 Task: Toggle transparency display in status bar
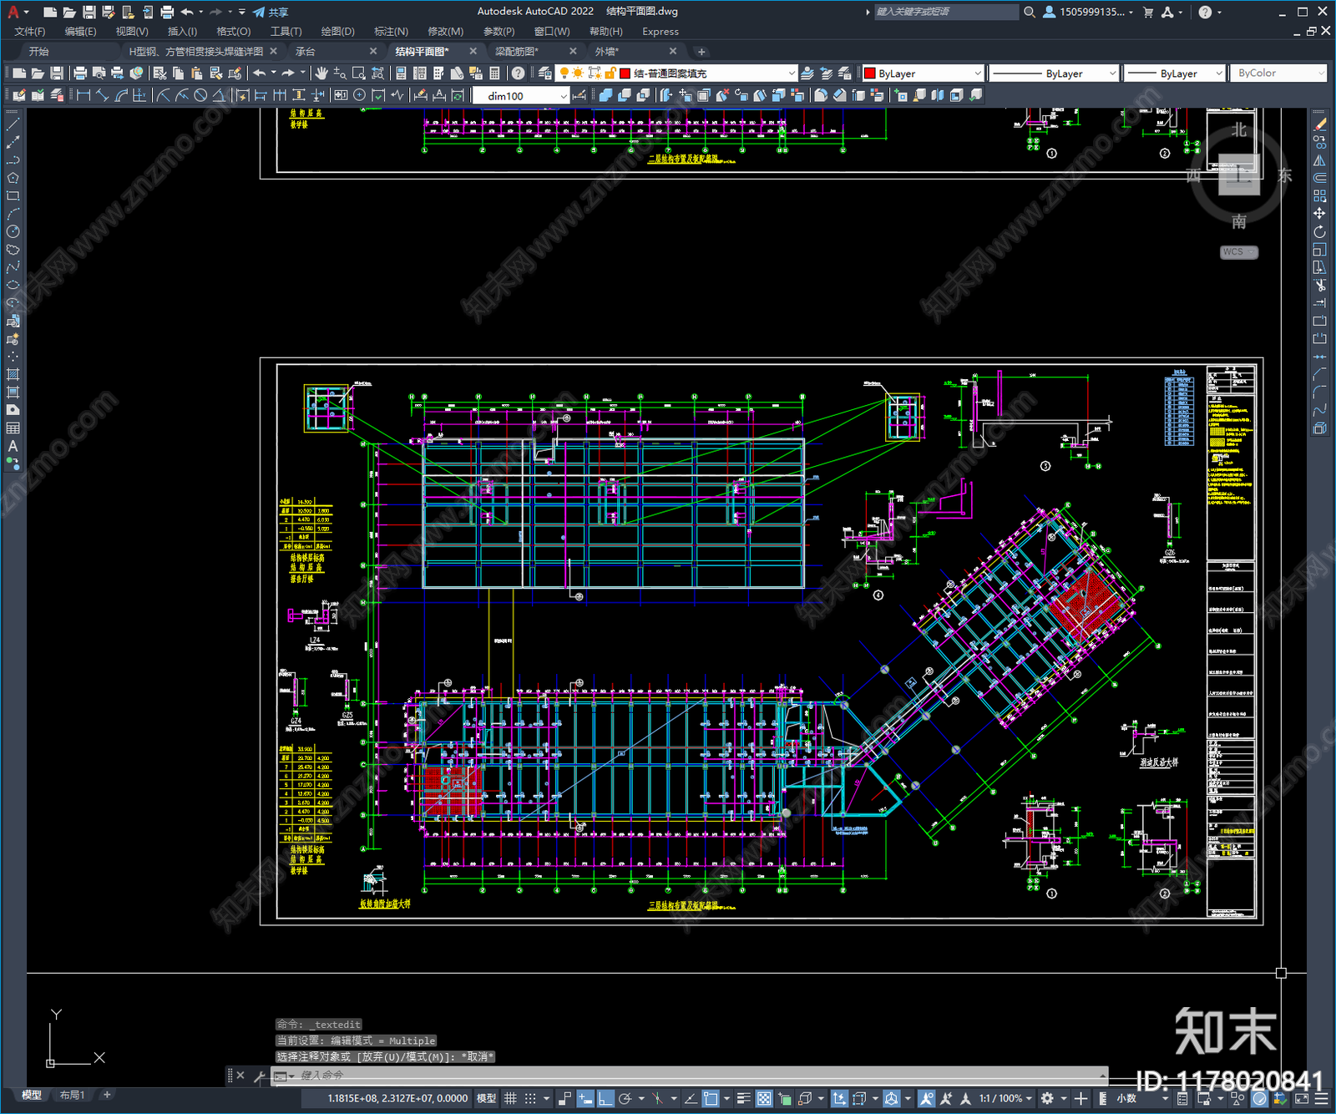[763, 1098]
